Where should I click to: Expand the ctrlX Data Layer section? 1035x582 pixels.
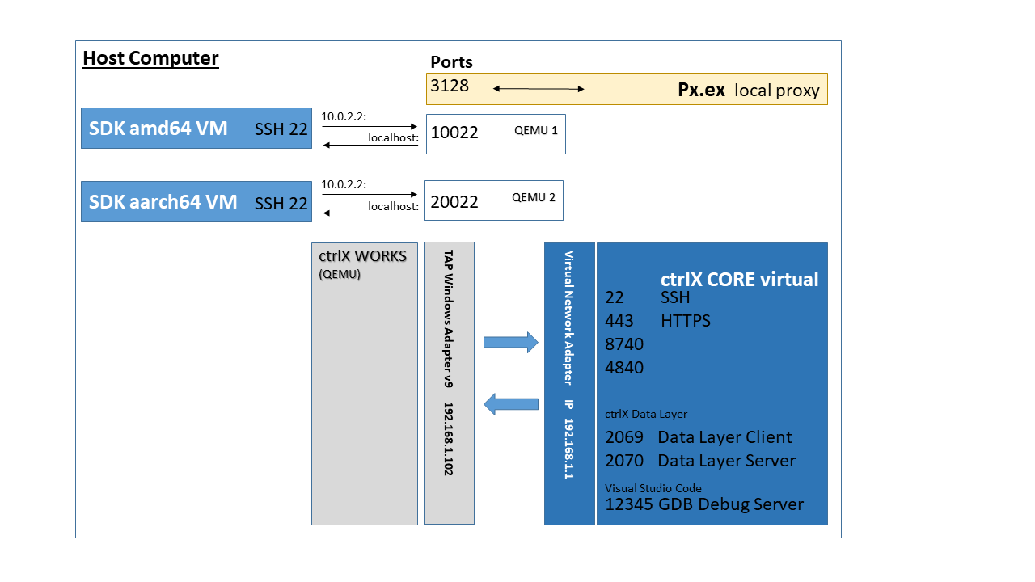tap(645, 413)
